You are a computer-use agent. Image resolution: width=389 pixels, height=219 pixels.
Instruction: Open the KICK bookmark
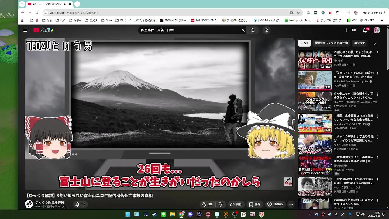(x=352, y=20)
